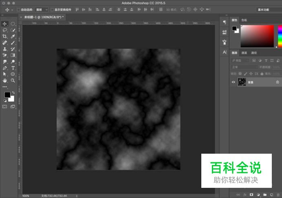Toggle type layer filter
The height and width of the screenshot is (198, 282).
tap(266, 61)
